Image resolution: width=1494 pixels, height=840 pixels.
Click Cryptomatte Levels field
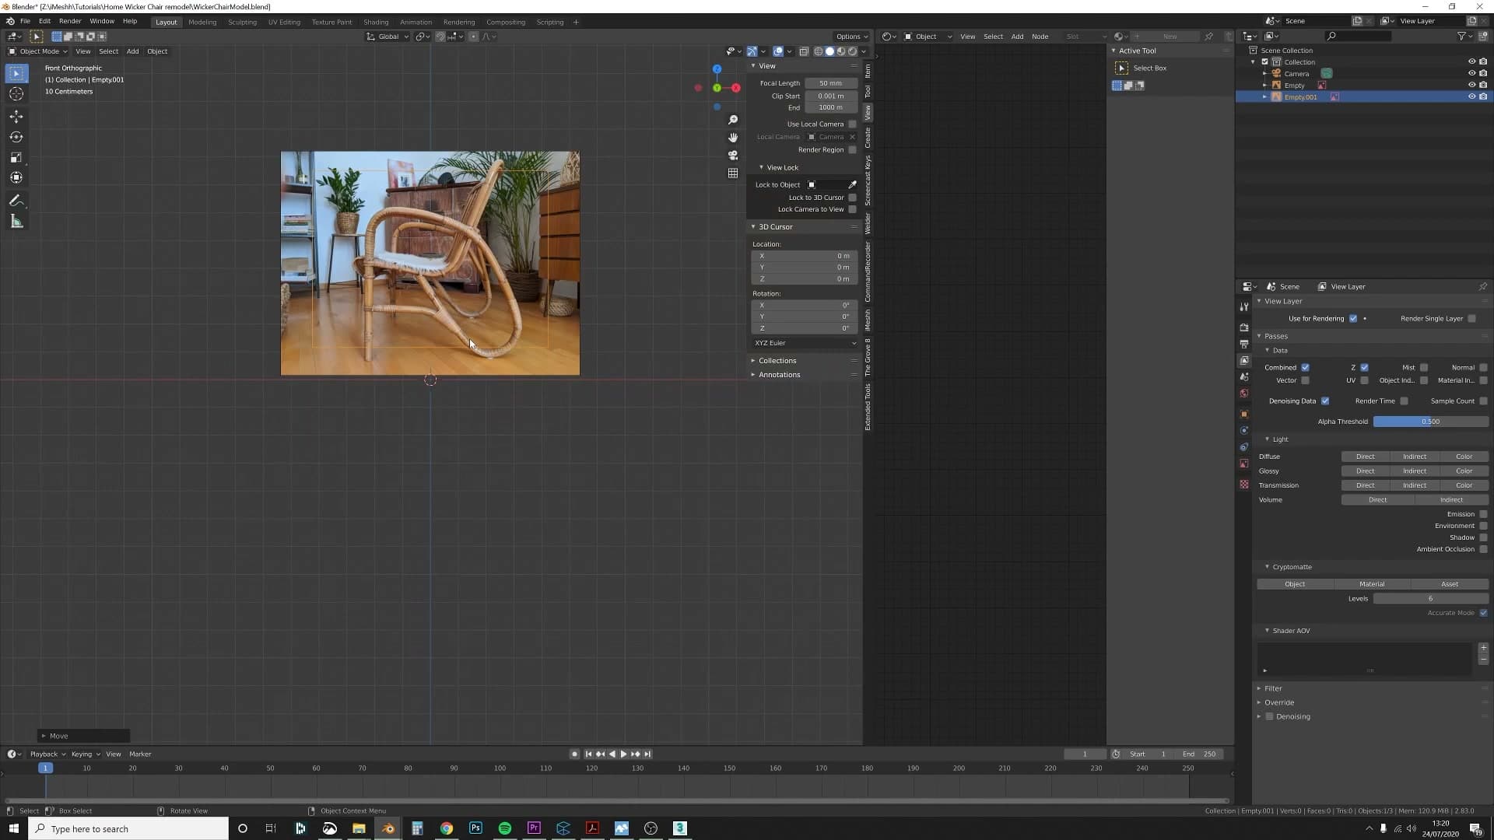[1430, 599]
